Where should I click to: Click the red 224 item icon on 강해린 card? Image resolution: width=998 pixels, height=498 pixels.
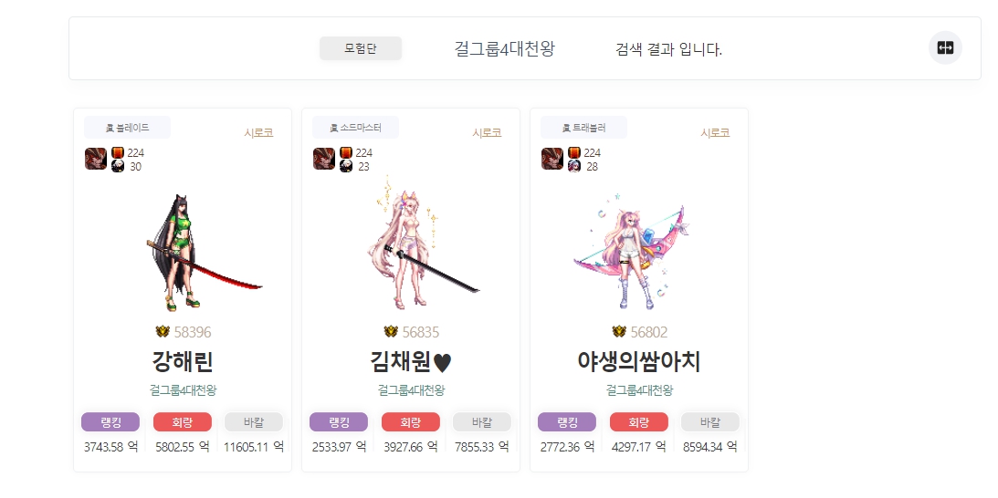pos(118,152)
